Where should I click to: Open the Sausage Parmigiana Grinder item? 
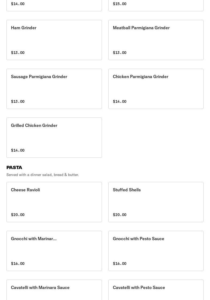coord(54,89)
